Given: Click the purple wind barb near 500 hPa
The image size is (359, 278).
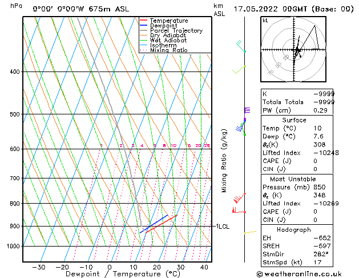Looking at the screenshot, I should point(247,112).
